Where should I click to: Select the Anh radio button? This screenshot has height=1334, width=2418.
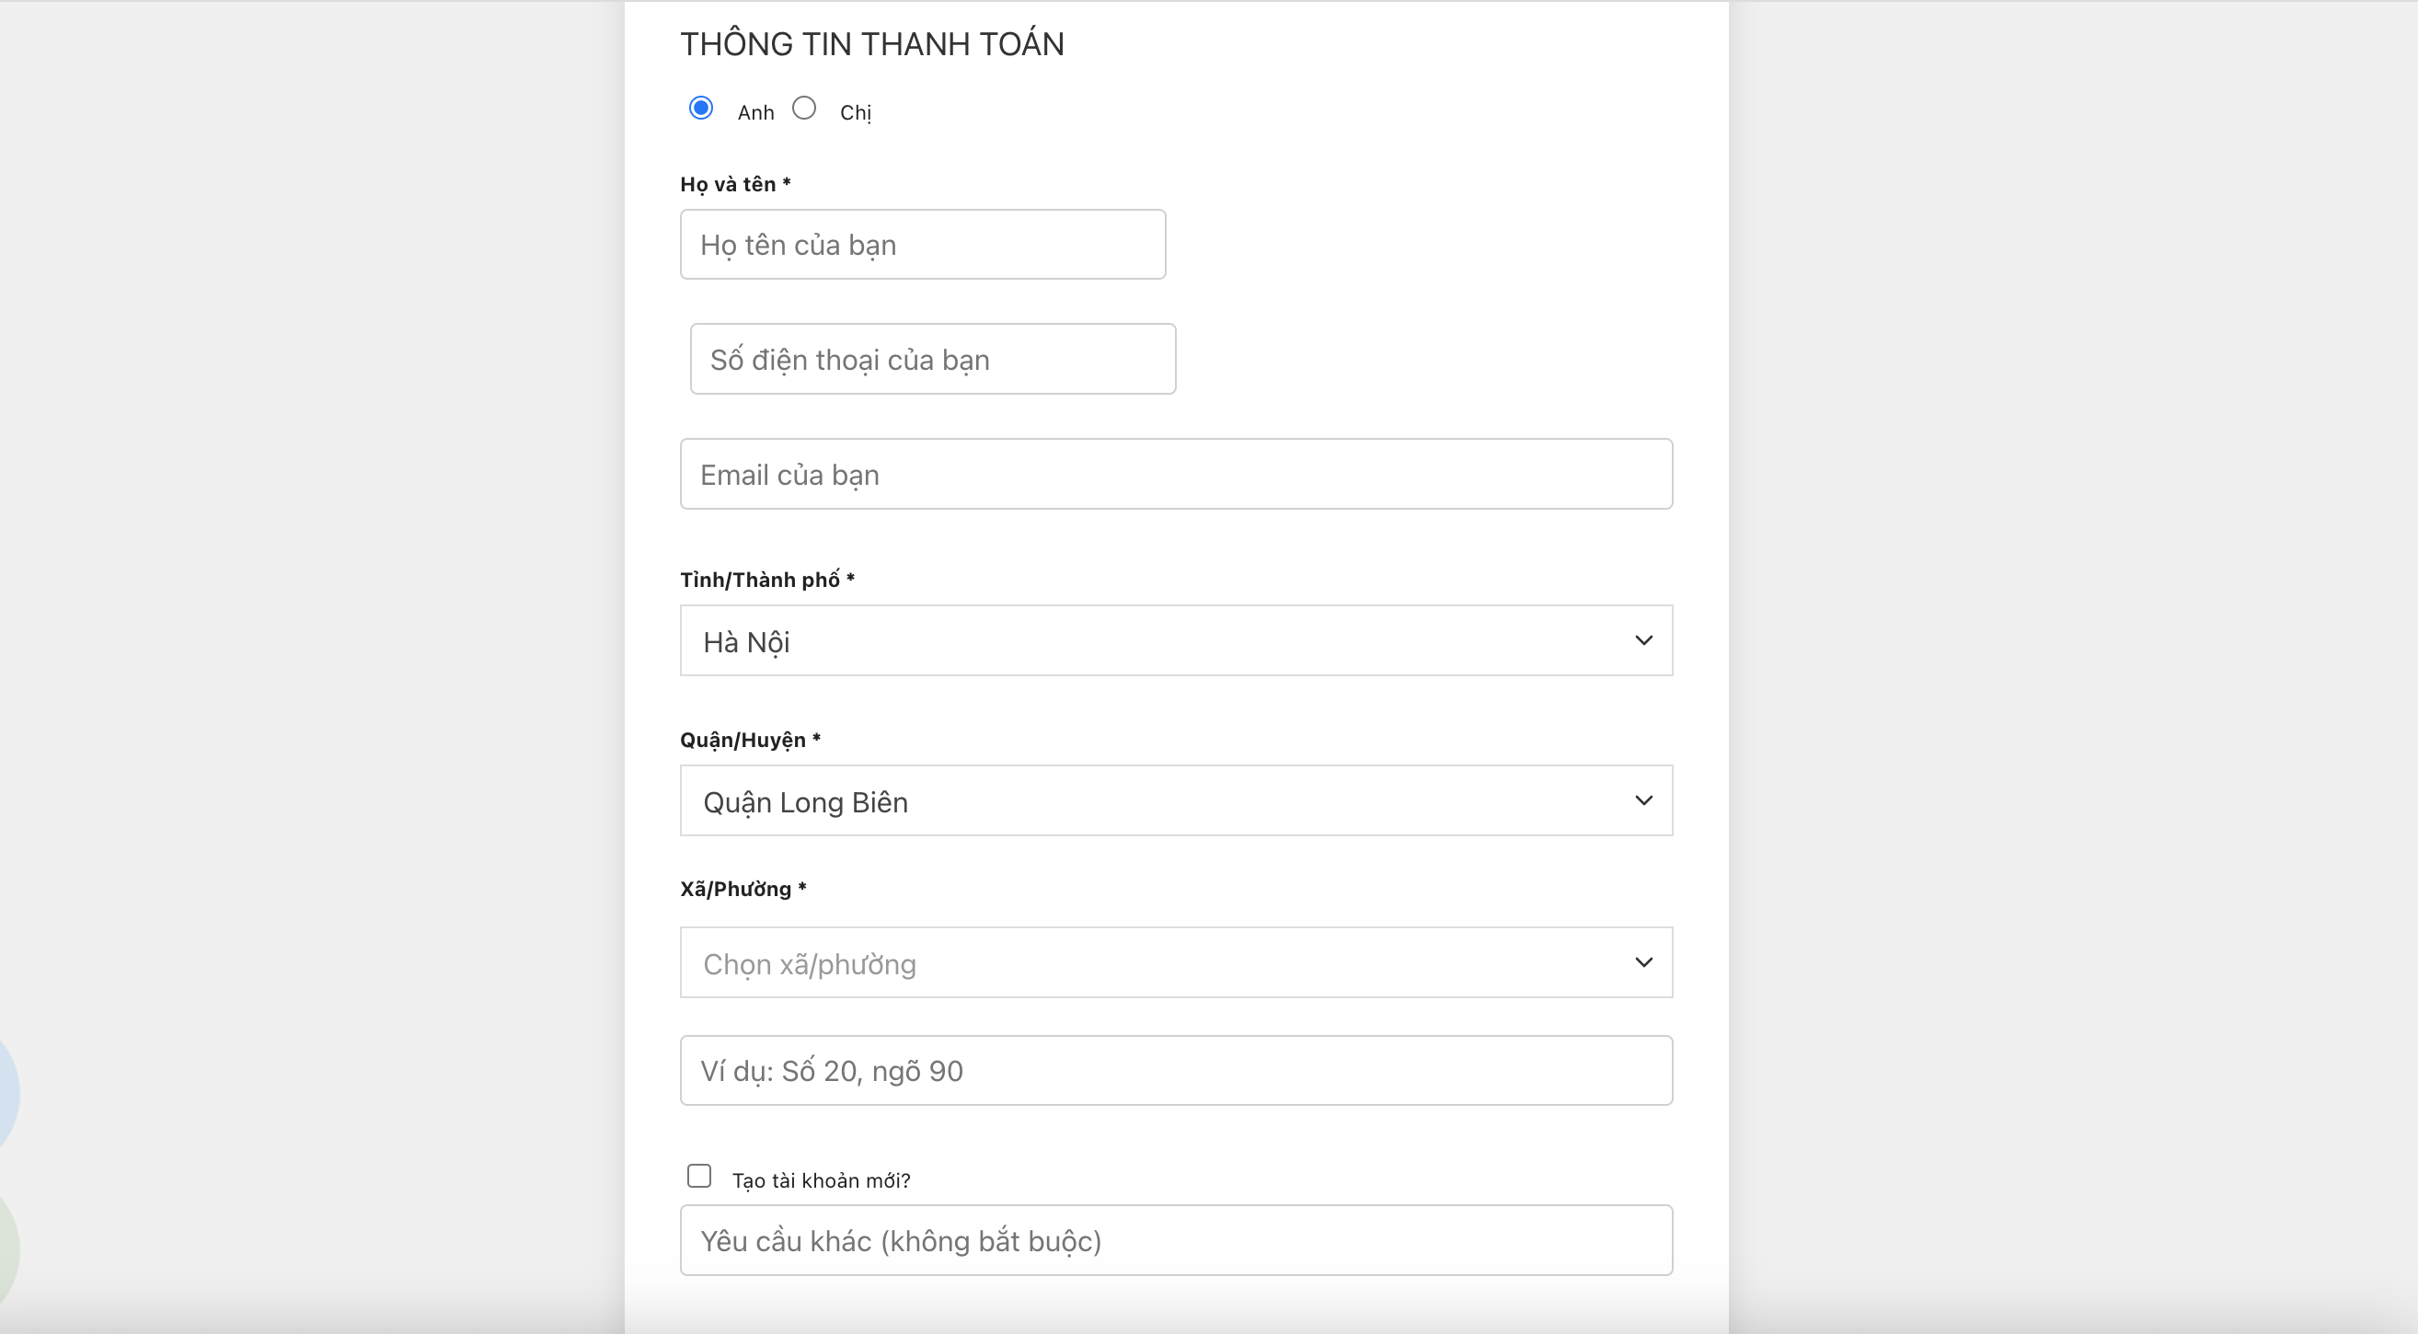(700, 108)
